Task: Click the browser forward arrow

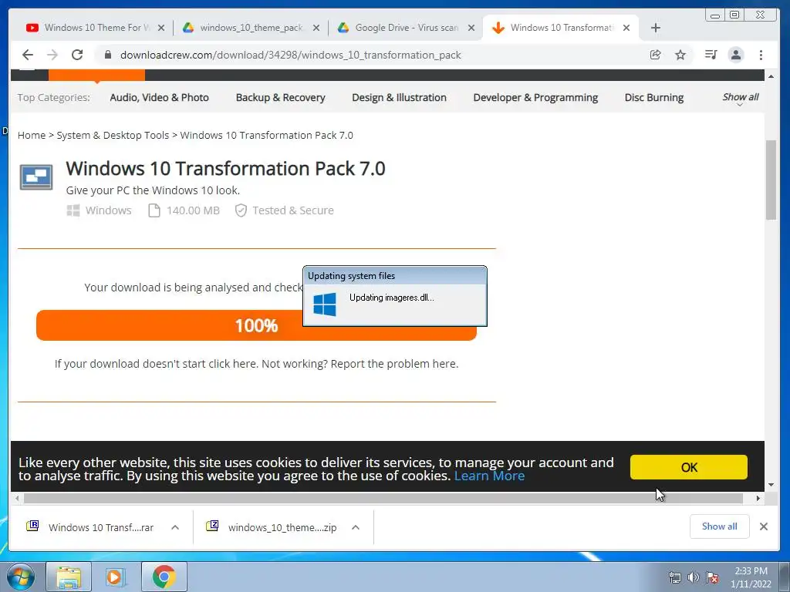Action: [52, 55]
